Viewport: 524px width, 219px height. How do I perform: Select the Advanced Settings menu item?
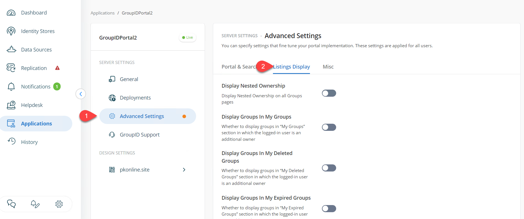coord(148,116)
